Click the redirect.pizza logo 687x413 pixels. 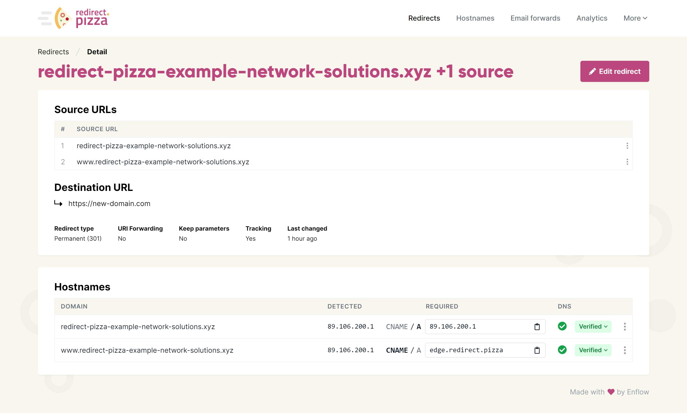(81, 18)
